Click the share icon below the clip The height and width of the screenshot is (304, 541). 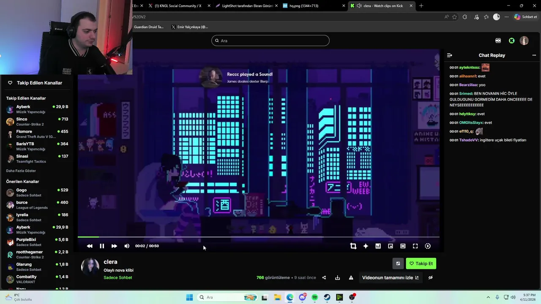[324, 278]
